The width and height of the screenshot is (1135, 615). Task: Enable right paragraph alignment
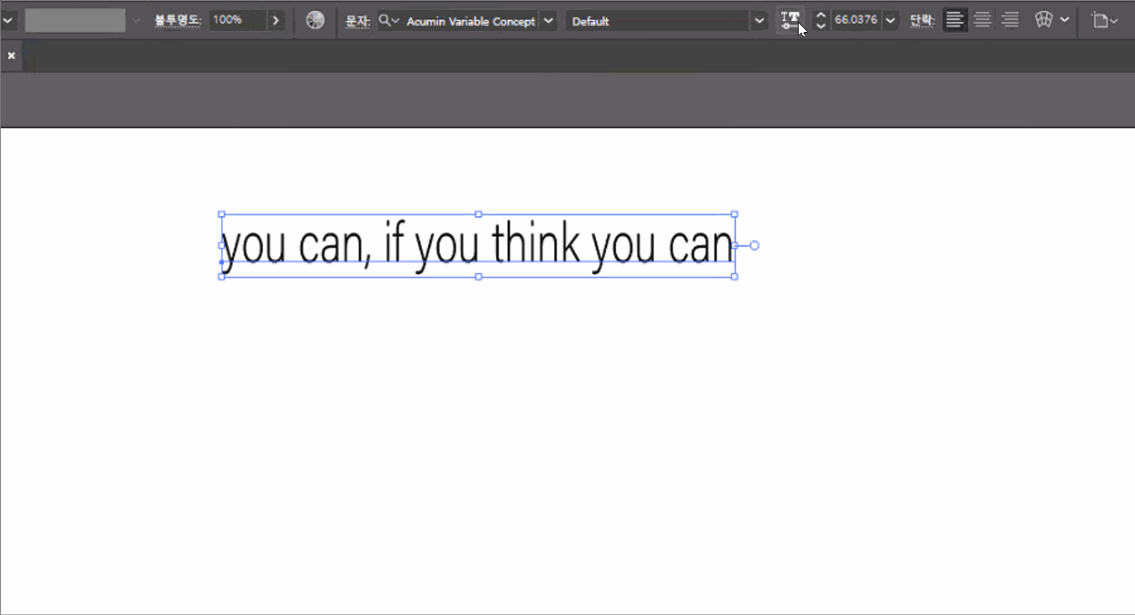point(1010,20)
